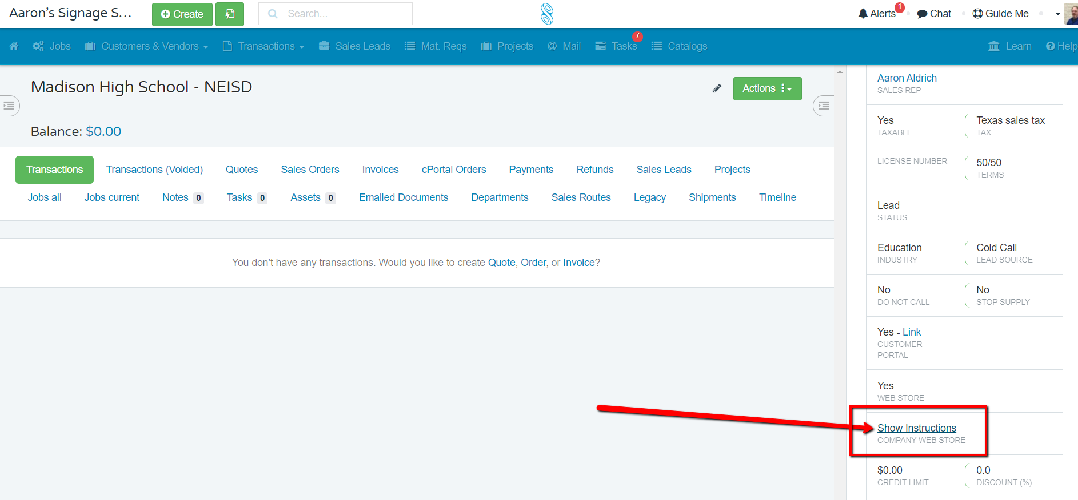Viewport: 1078px width, 500px height.
Task: Click the center app logo icon
Action: pyautogui.click(x=547, y=14)
